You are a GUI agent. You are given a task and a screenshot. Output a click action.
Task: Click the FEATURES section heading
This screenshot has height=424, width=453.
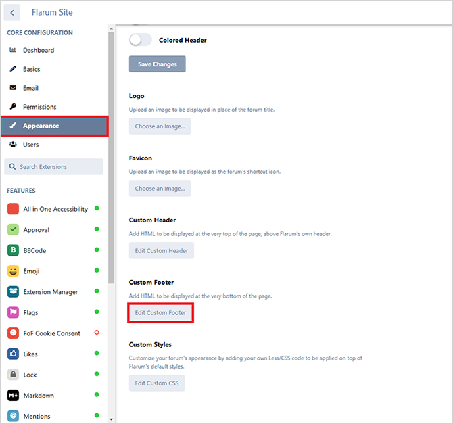pos(21,191)
